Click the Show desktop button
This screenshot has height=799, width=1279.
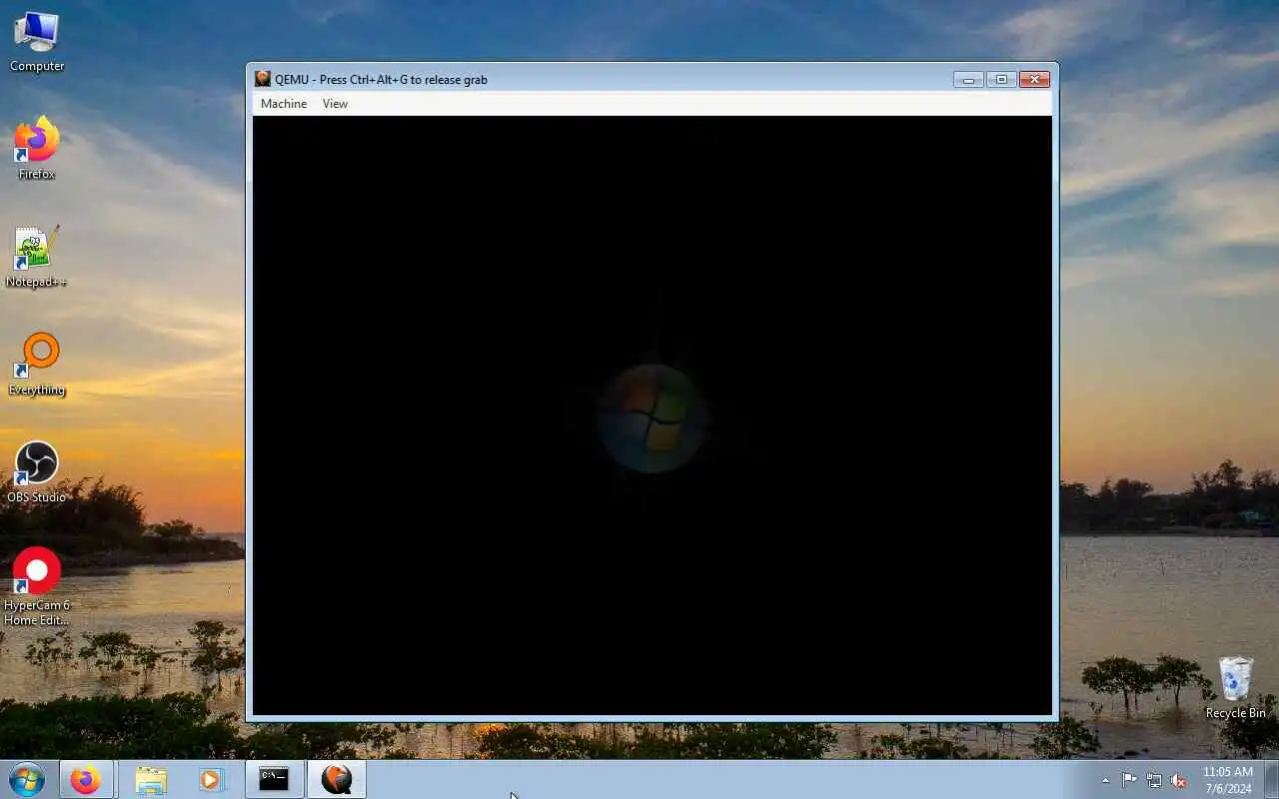click(x=1271, y=779)
